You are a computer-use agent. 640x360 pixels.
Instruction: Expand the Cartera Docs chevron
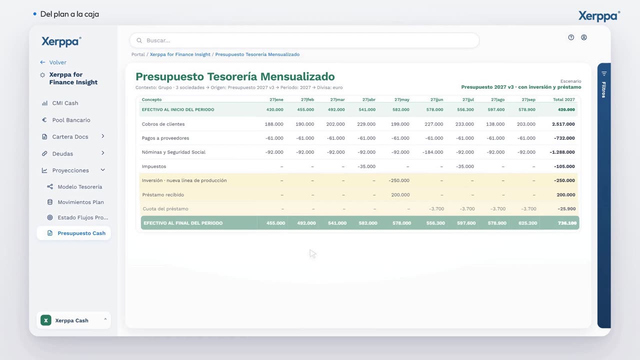(x=103, y=136)
